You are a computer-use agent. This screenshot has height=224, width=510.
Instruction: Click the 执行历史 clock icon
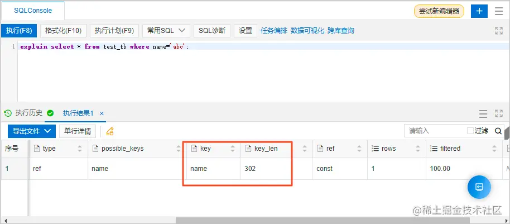click(8, 113)
